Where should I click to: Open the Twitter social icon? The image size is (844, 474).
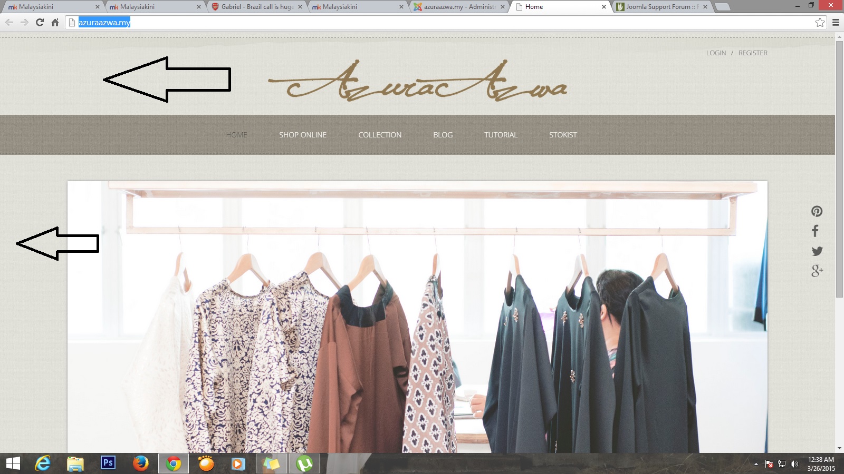pos(817,251)
